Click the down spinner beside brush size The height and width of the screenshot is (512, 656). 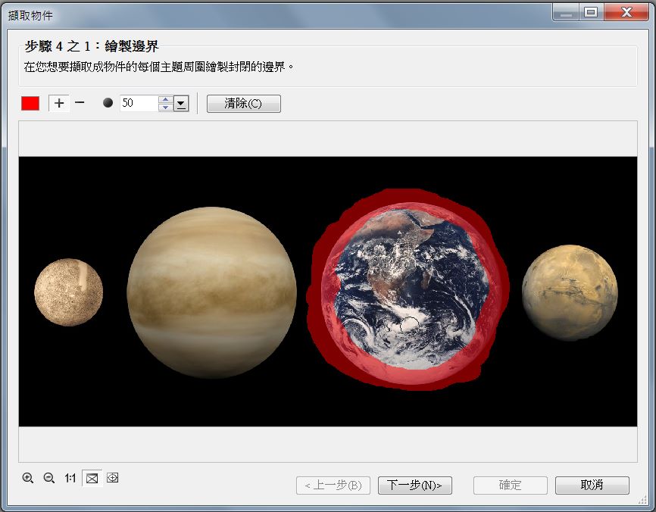tap(166, 107)
